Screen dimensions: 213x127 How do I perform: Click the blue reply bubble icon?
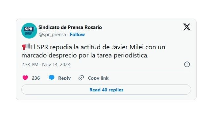point(52,78)
